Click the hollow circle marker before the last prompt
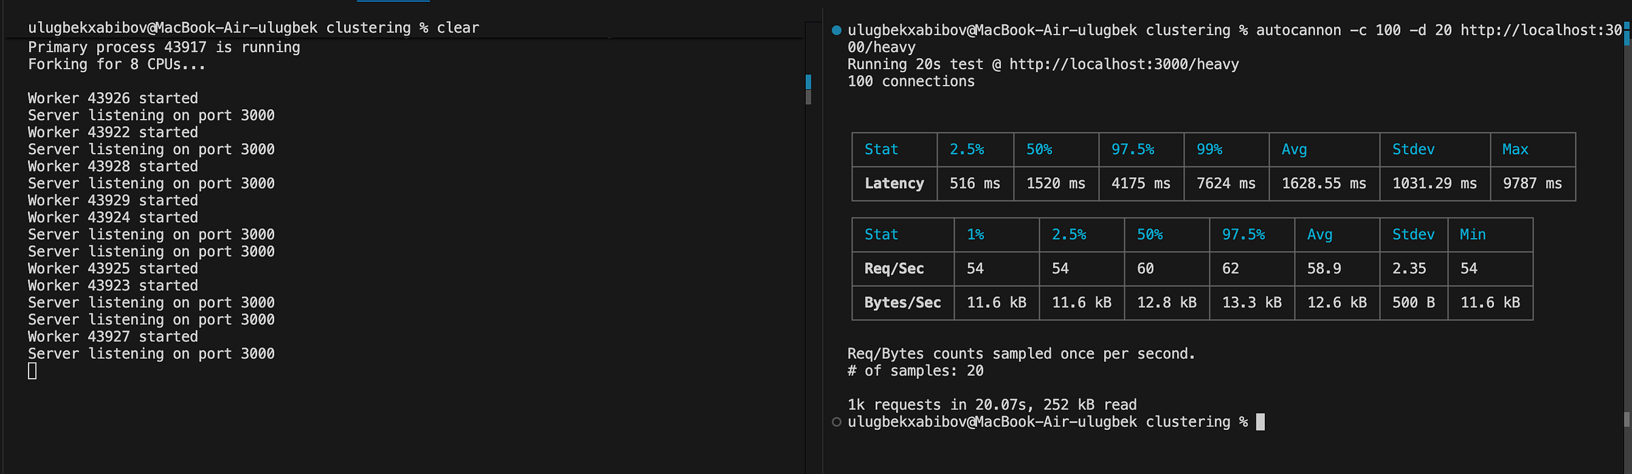1632x474 pixels. point(836,422)
